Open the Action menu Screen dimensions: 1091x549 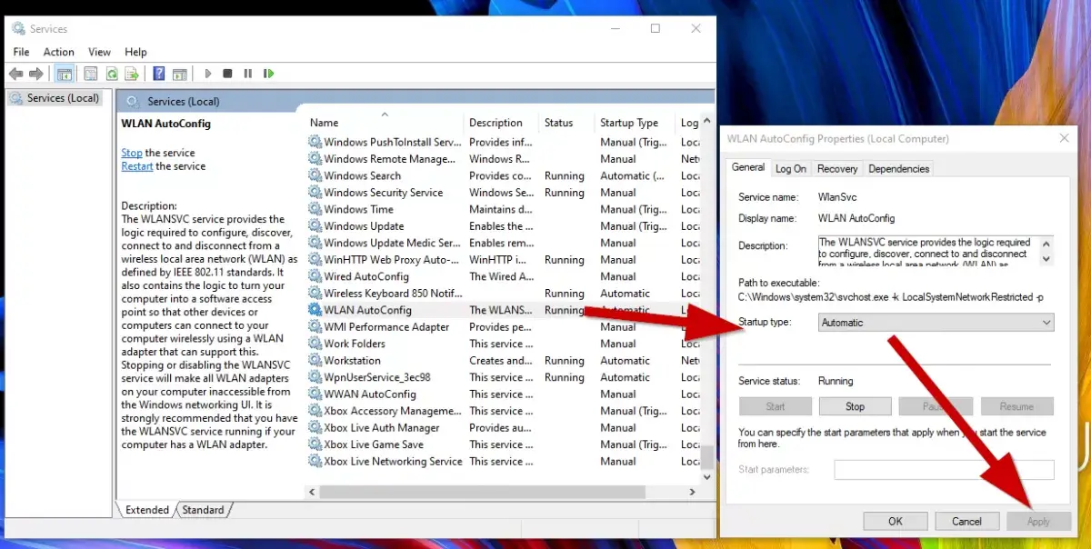tap(59, 52)
